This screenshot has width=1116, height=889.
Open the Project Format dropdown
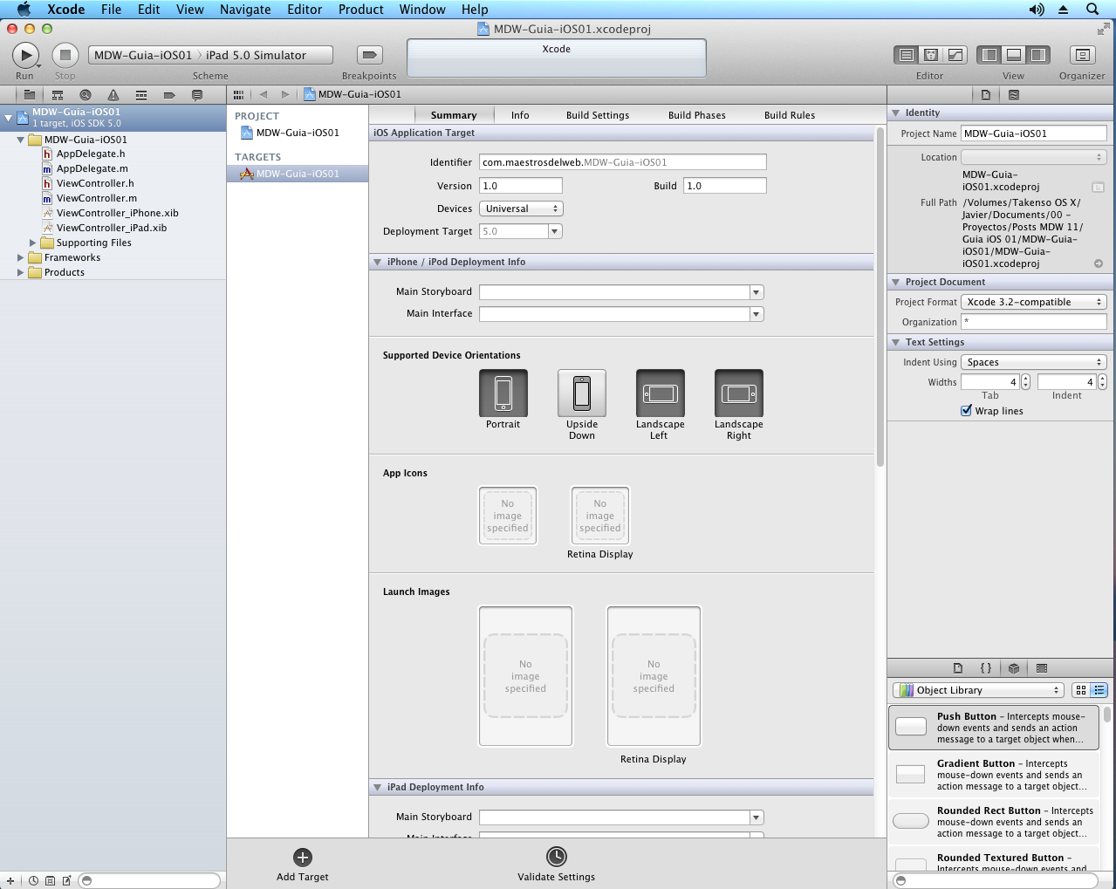point(1034,302)
